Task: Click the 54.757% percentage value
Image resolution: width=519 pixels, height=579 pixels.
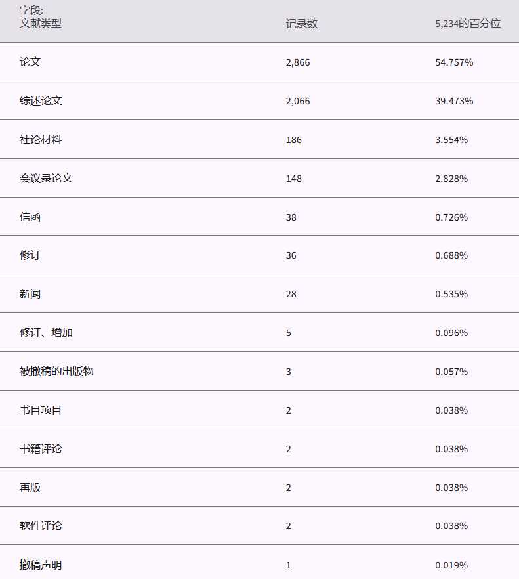Action: [x=454, y=62]
